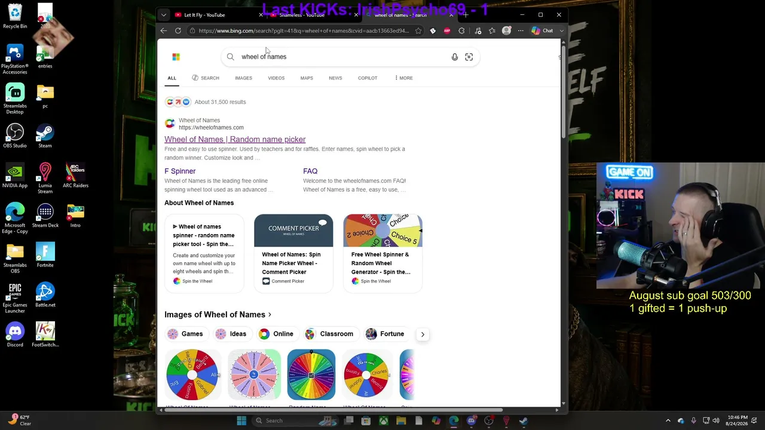
Task: Filter images by Ideas chip
Action: pyautogui.click(x=231, y=334)
